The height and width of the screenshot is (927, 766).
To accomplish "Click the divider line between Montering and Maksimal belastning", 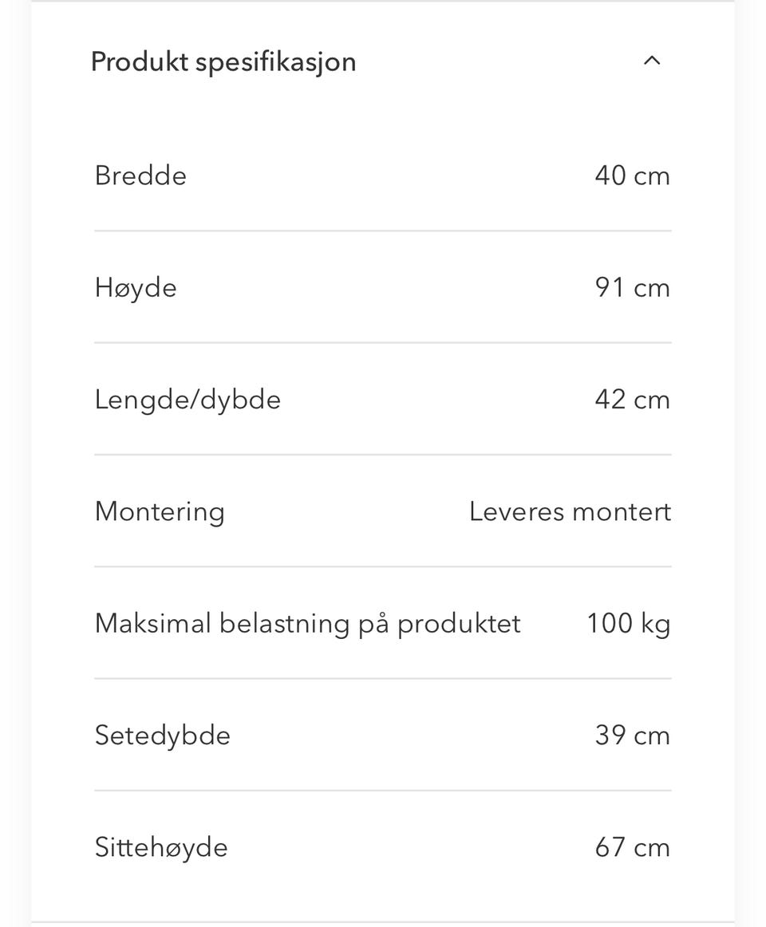I will pyautogui.click(x=383, y=567).
